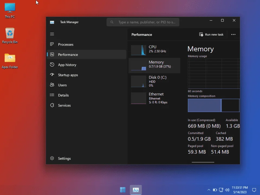Click the Memory usage graph
This screenshot has height=195, width=260.
(214, 74)
